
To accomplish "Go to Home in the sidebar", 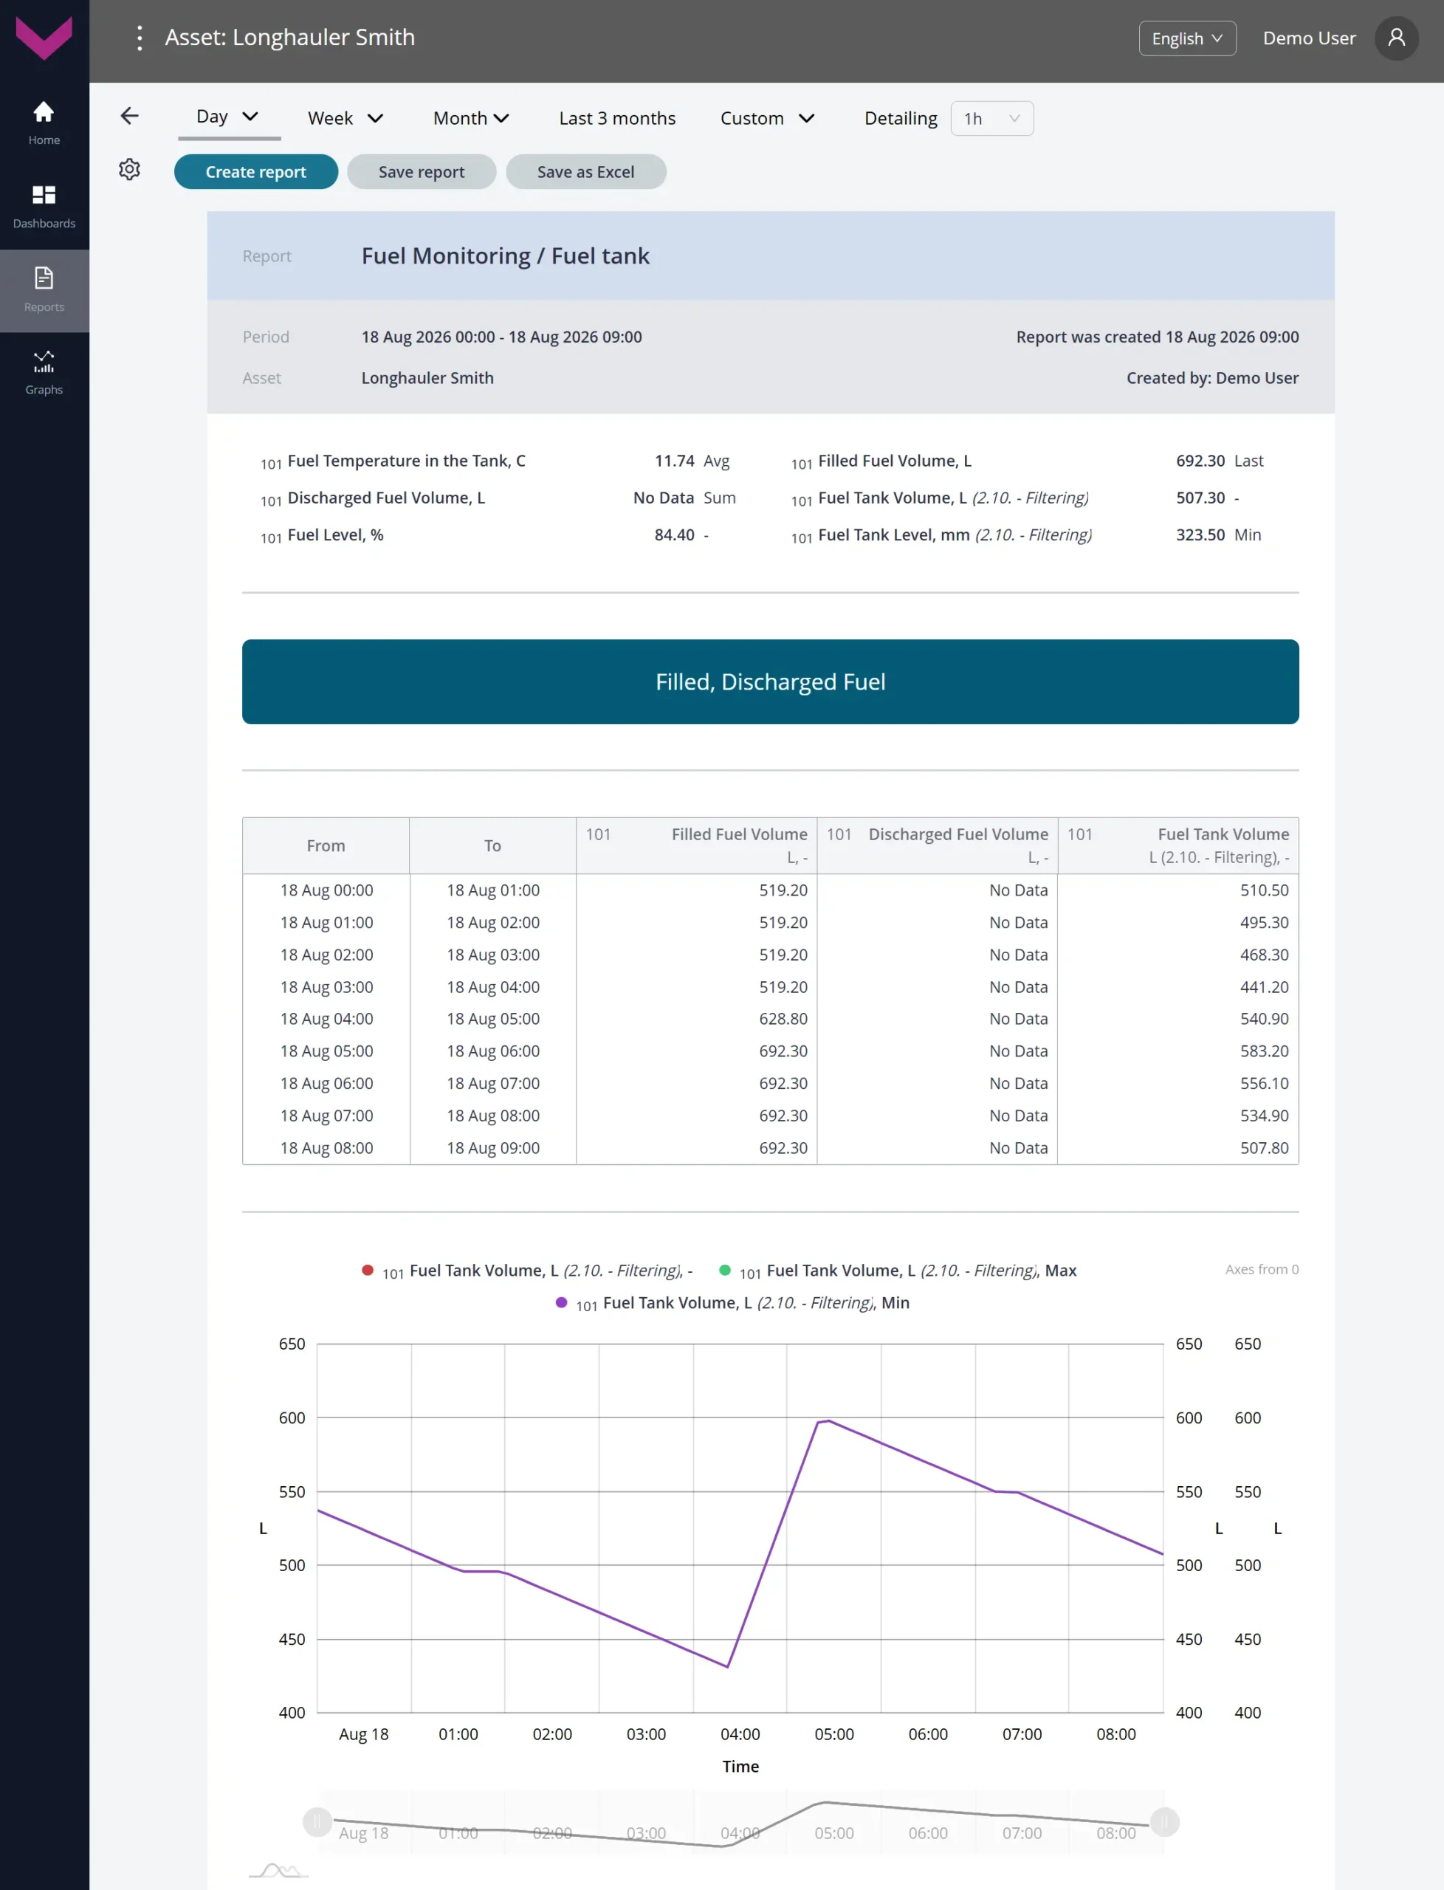I will [x=44, y=123].
